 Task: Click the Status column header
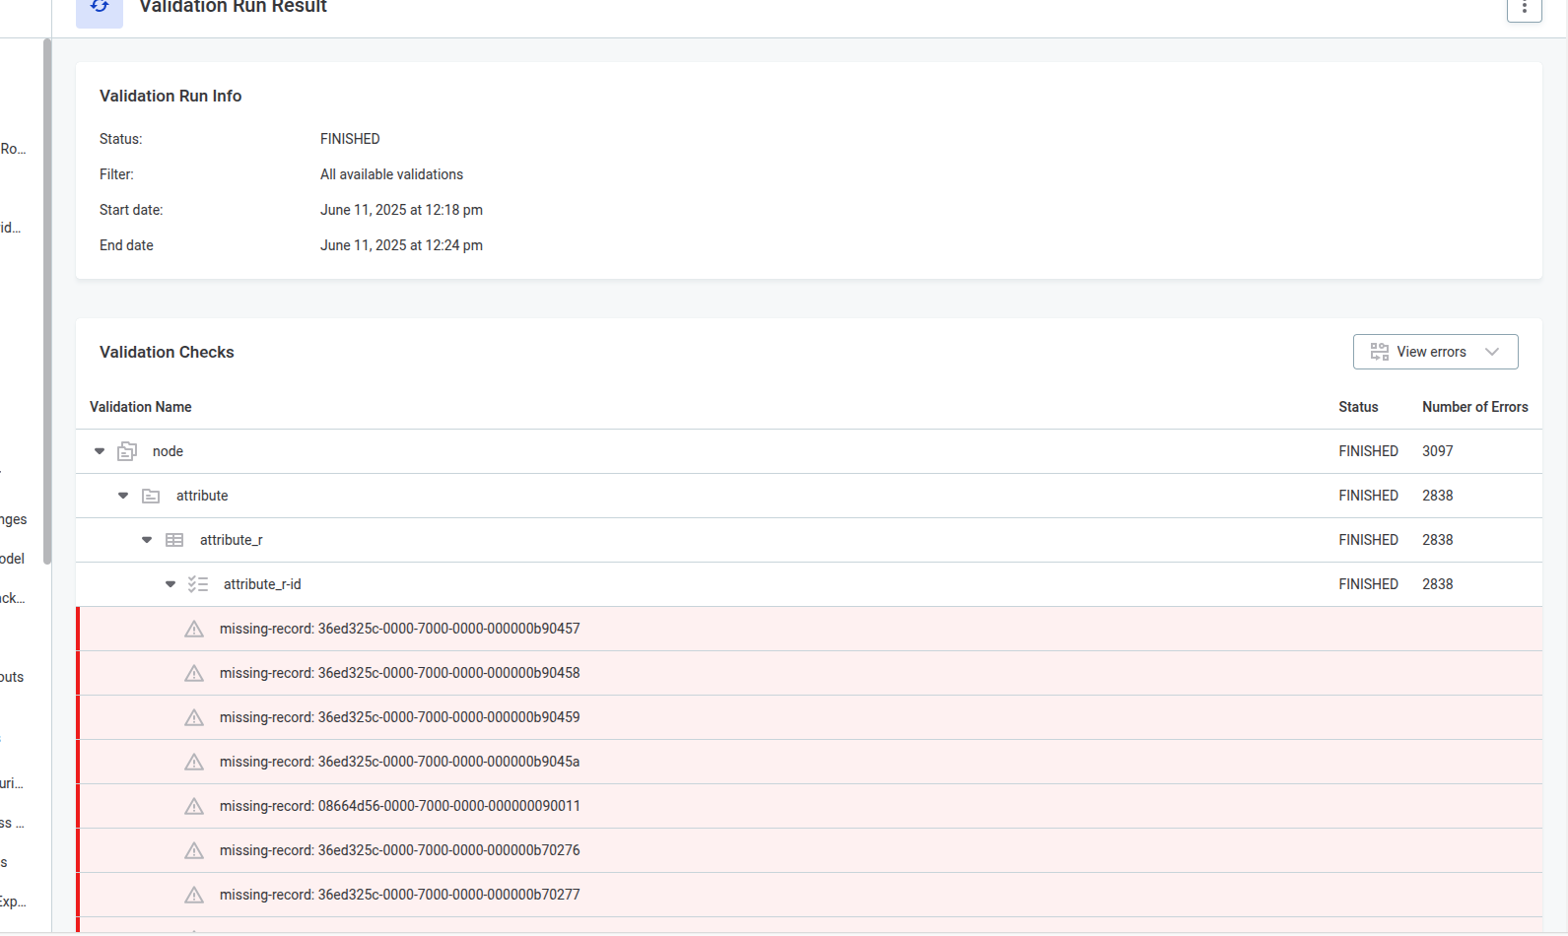[1358, 407]
